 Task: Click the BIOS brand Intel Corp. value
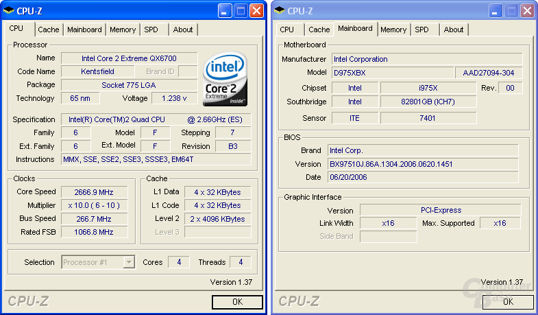(x=423, y=150)
